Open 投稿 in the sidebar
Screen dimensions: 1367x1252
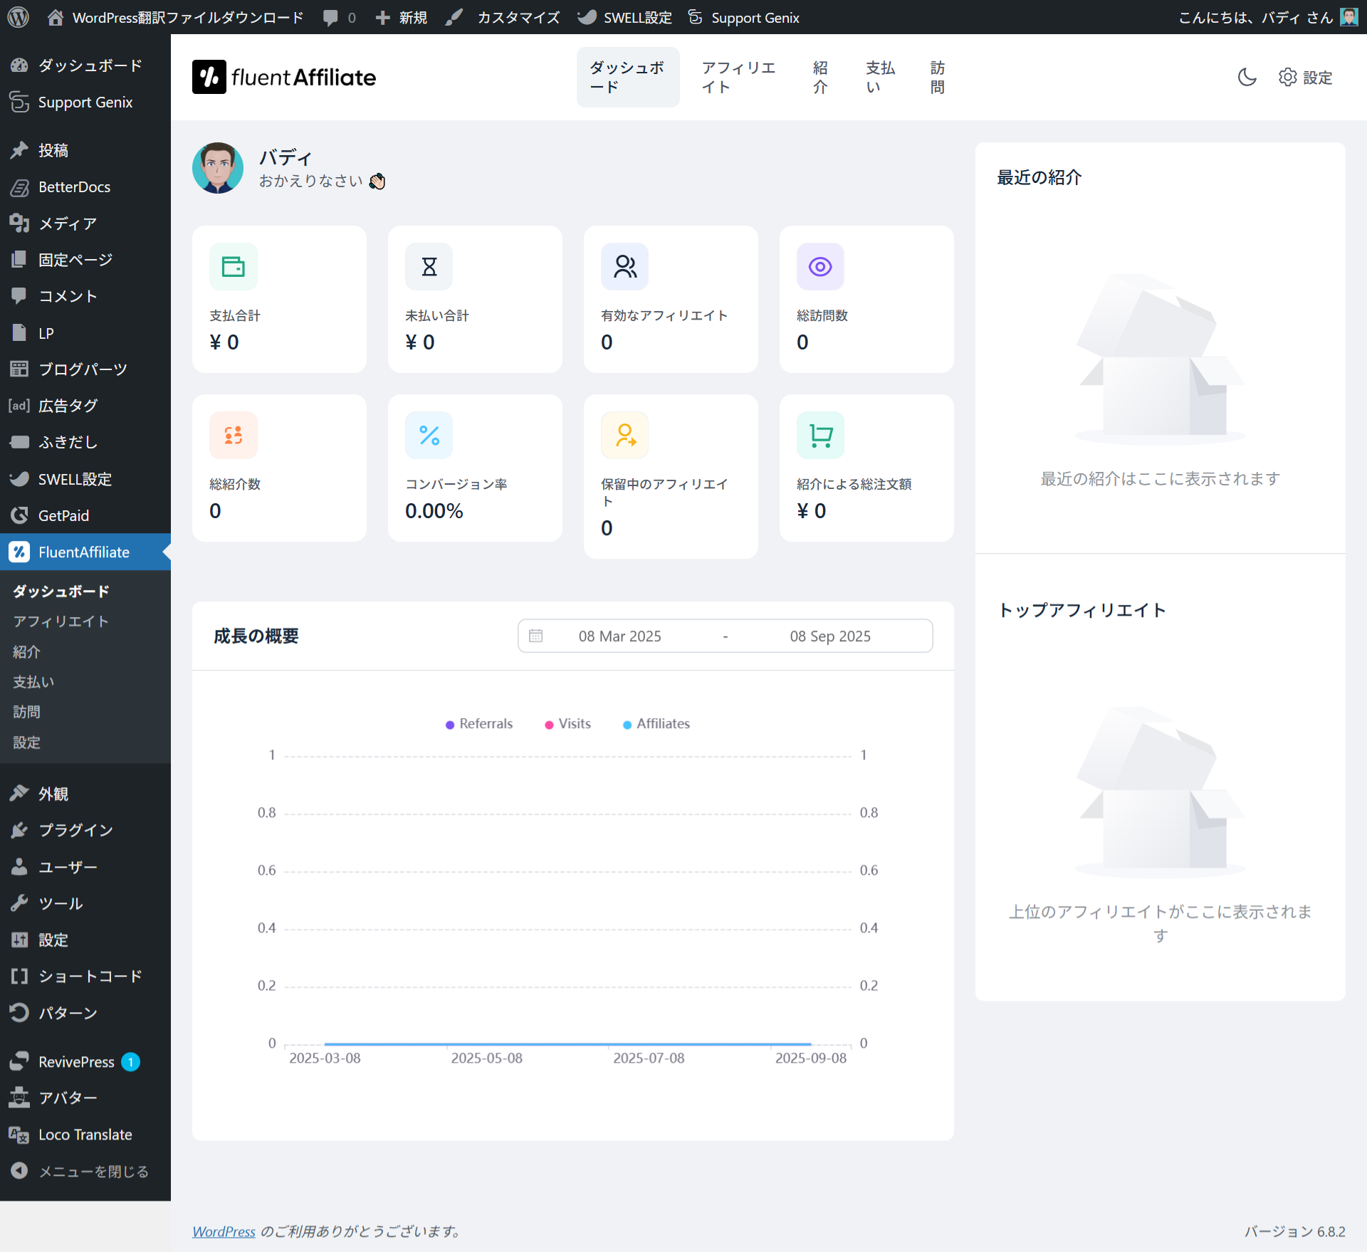point(85,150)
